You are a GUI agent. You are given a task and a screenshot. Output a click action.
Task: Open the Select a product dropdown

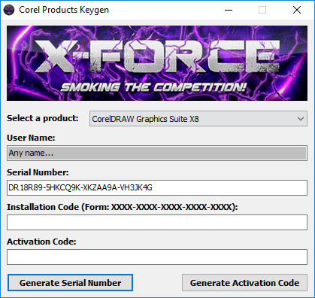coord(198,119)
